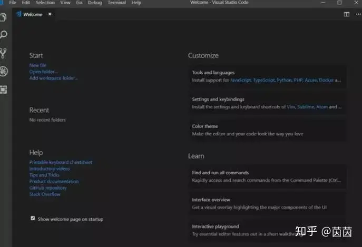The image size is (362, 247).
Task: Click the JavaScript language link
Action: (x=241, y=80)
